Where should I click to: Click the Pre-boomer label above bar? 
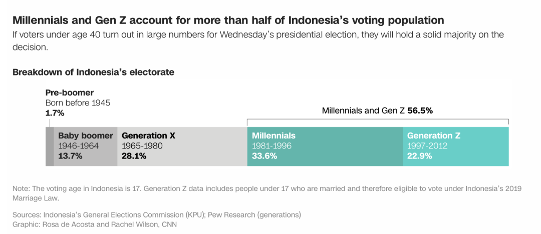coord(70,93)
